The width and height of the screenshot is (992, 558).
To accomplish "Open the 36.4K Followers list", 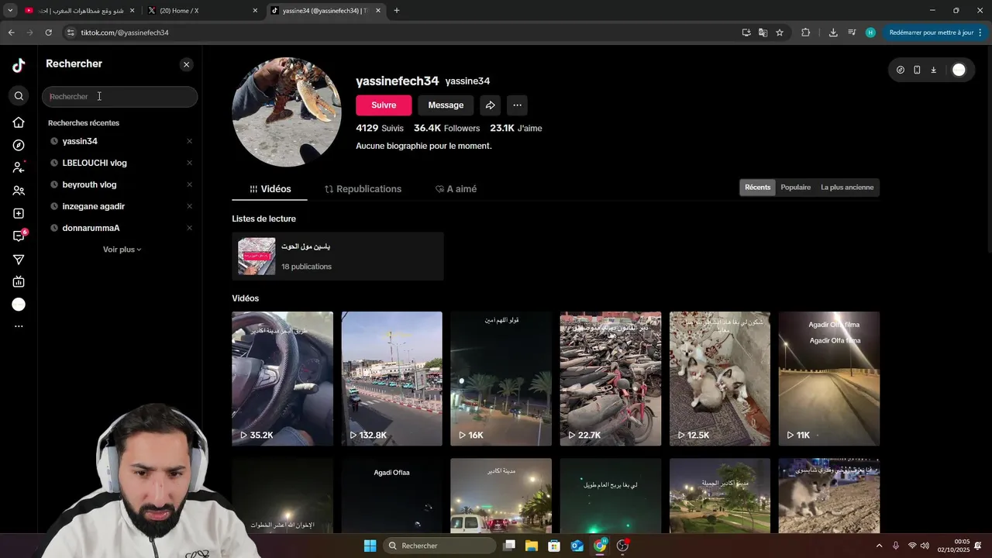I will tap(446, 128).
